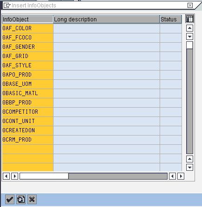The image size is (202, 207).
Task: Cancel using the X icon at bottom
Action: [32, 199]
